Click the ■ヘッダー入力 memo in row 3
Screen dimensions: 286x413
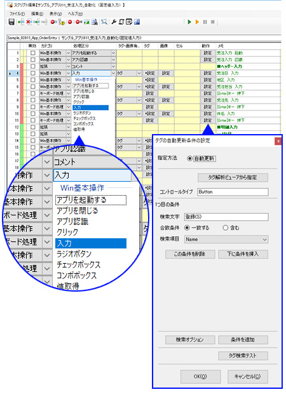[x=229, y=67]
